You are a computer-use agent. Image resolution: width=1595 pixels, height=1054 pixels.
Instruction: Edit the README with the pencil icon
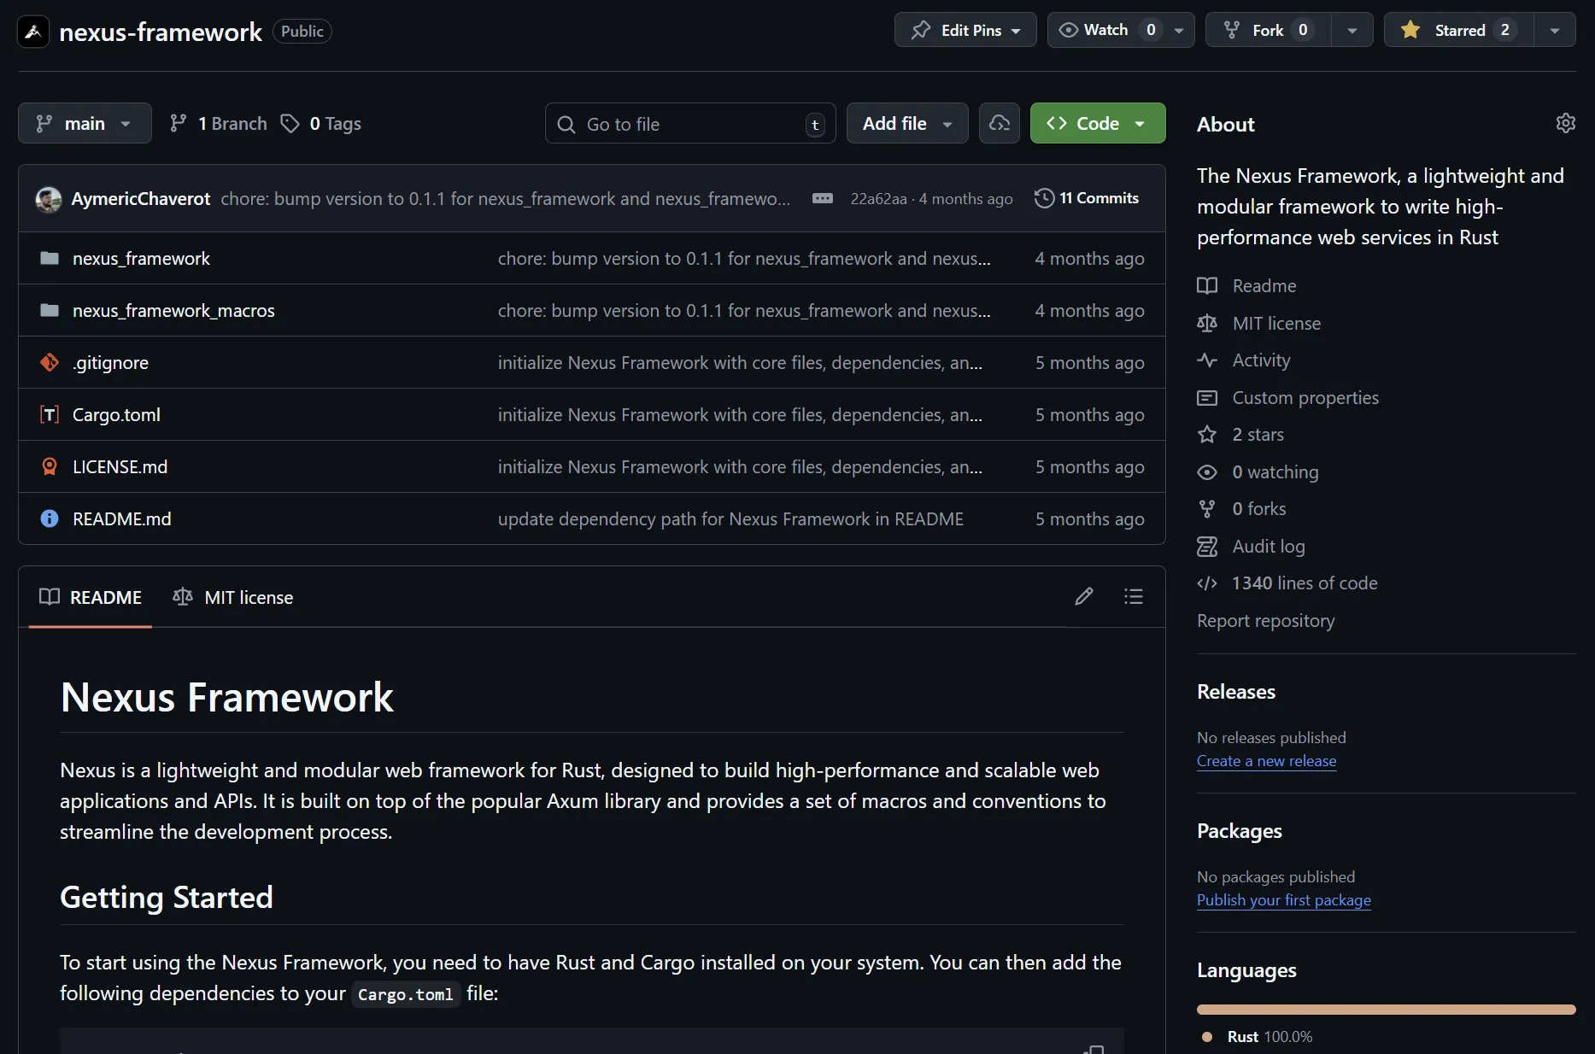click(x=1083, y=596)
